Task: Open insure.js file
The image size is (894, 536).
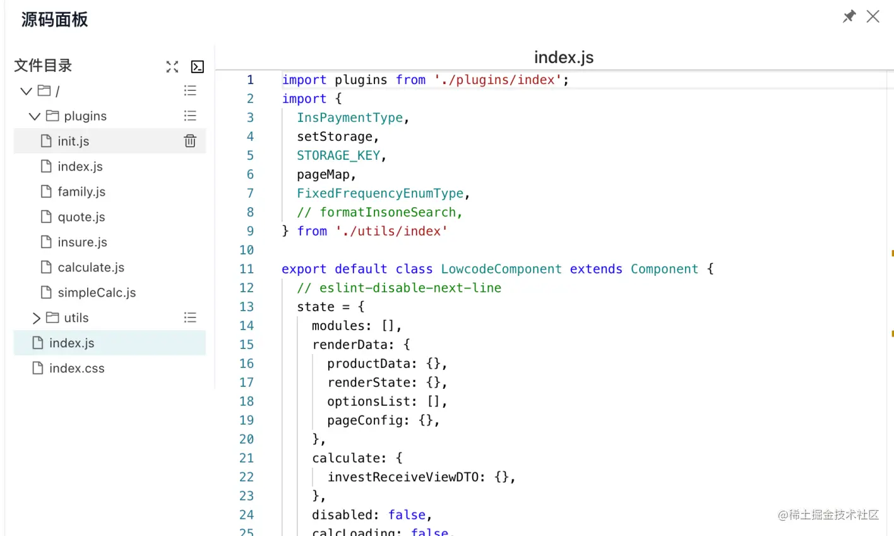Action: click(83, 242)
